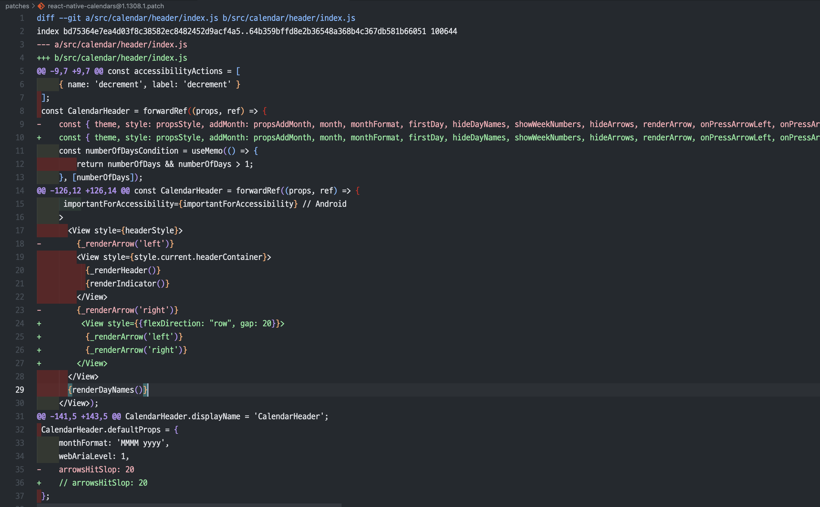Open the patches folder breadcrumb
This screenshot has height=507, width=820.
coord(17,6)
